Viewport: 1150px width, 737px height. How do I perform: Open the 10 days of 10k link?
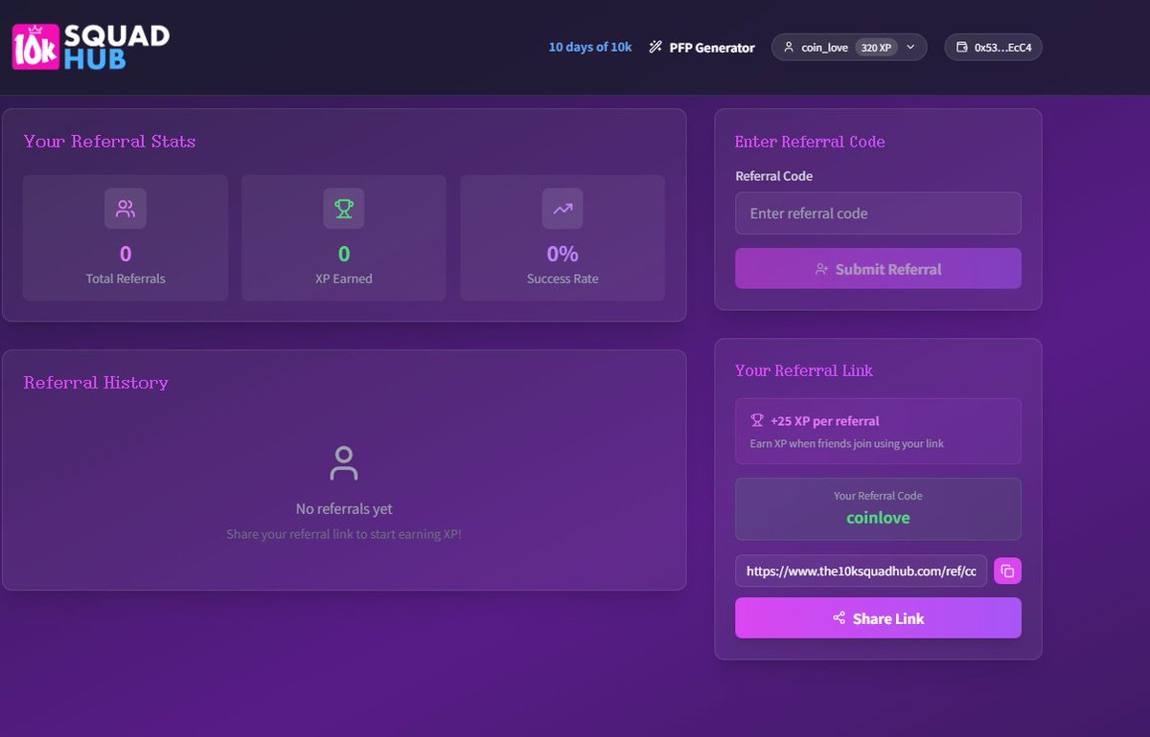tap(589, 47)
